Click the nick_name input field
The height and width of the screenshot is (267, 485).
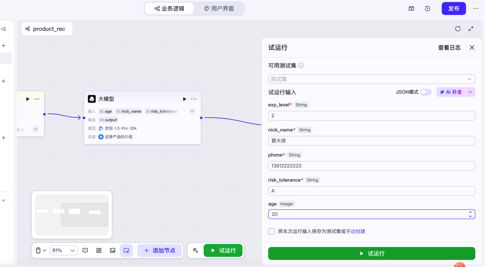[371, 141]
